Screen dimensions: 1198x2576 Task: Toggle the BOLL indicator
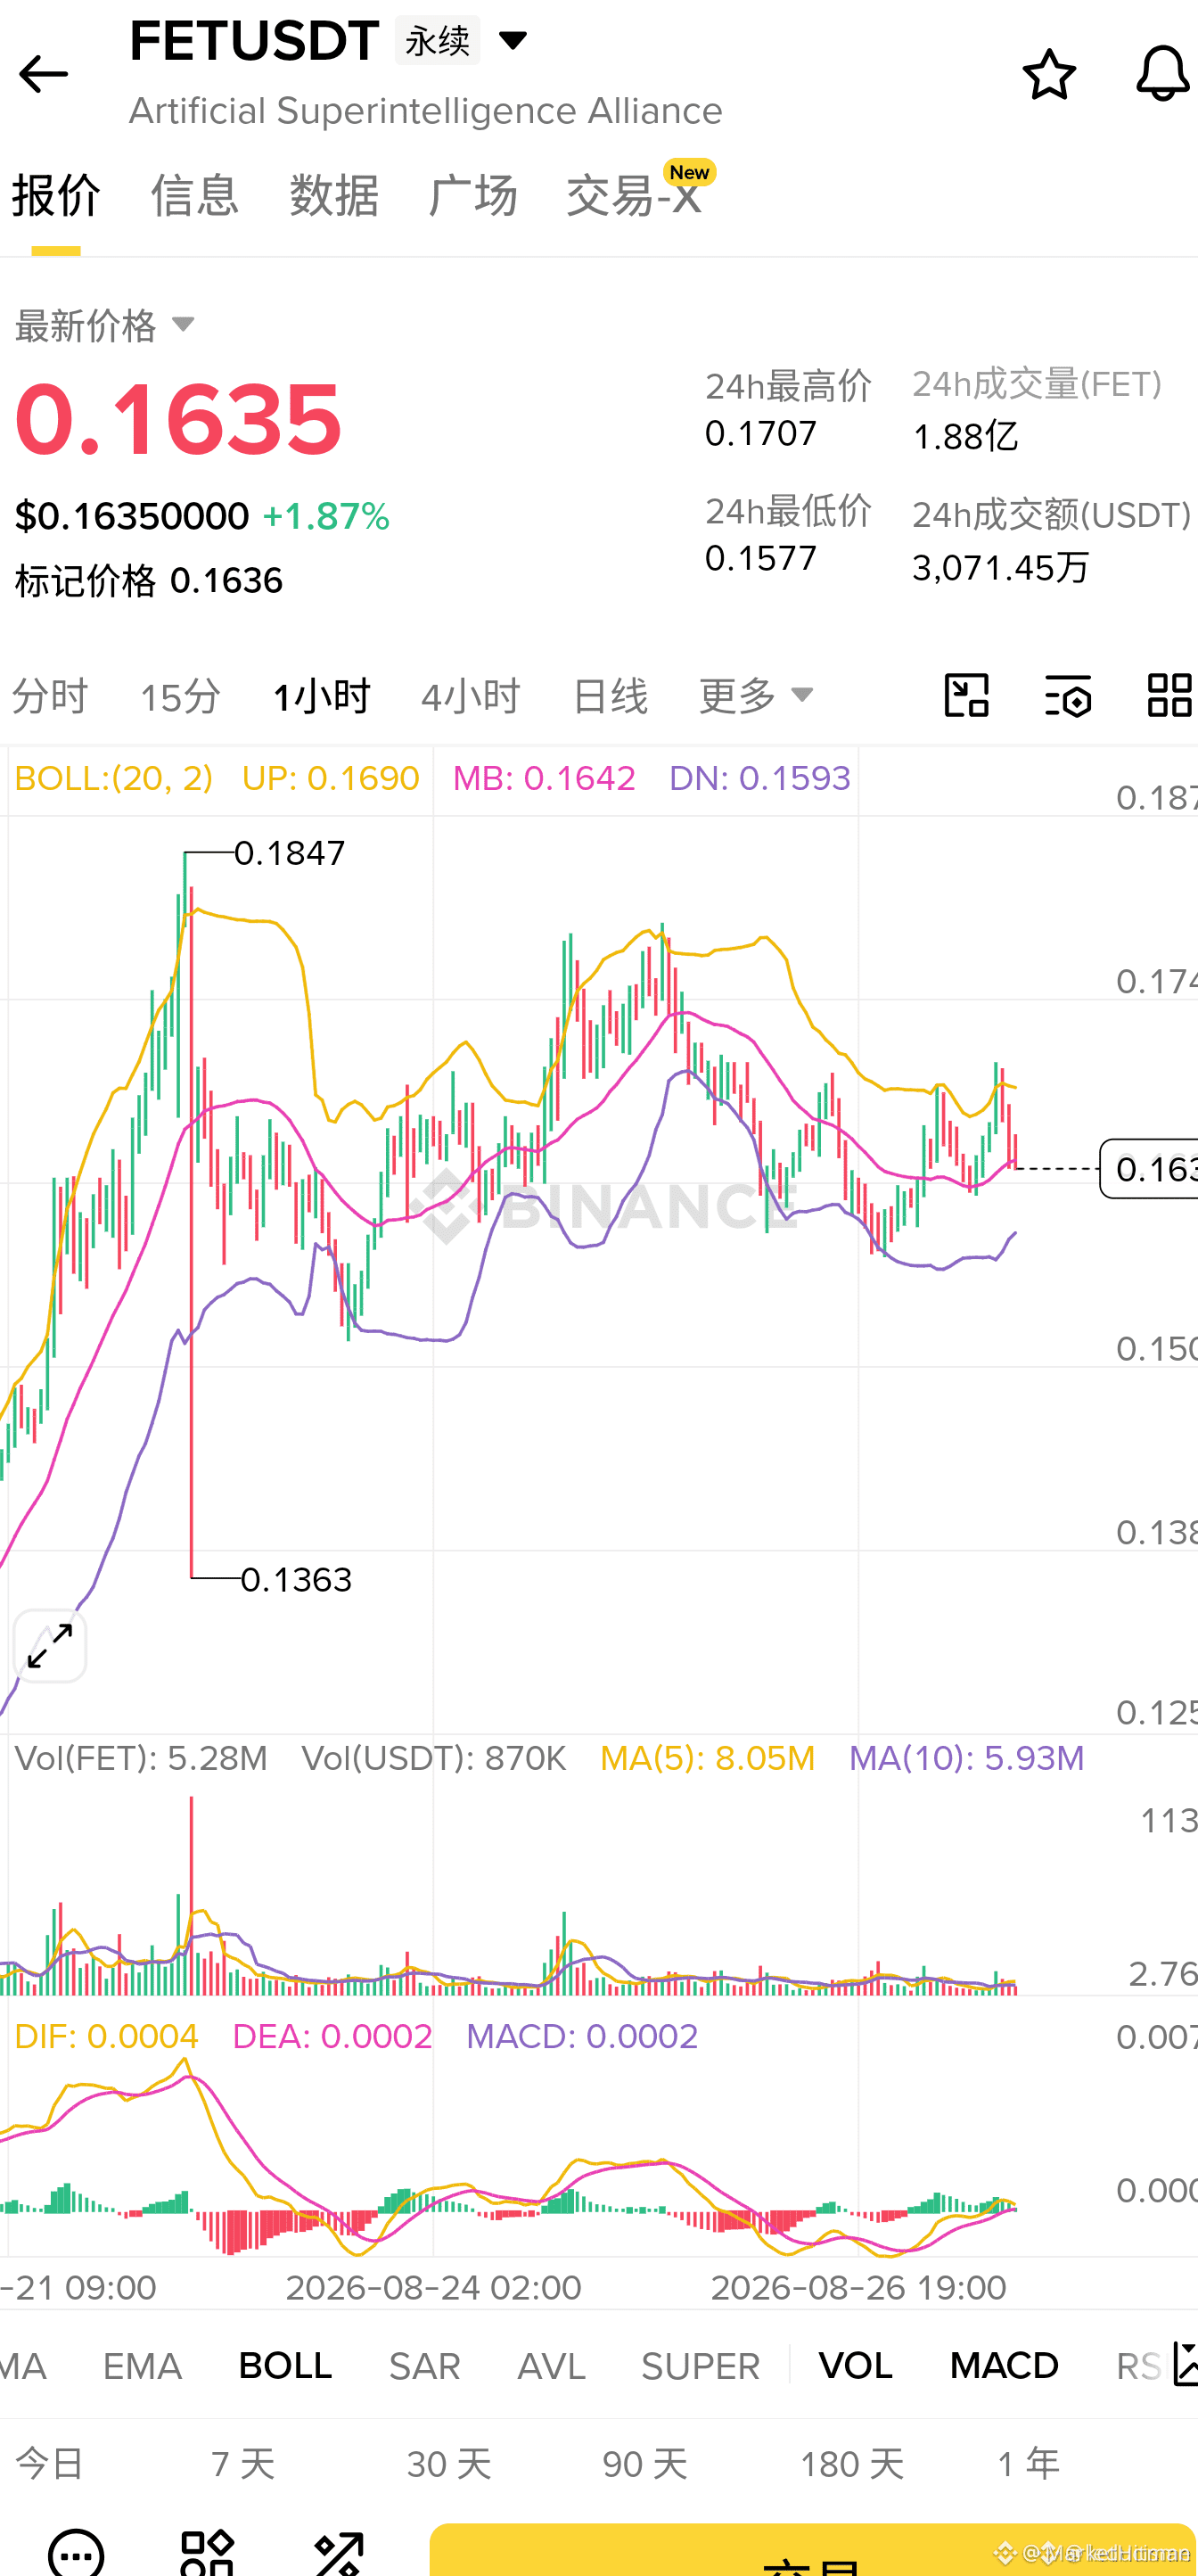285,2366
